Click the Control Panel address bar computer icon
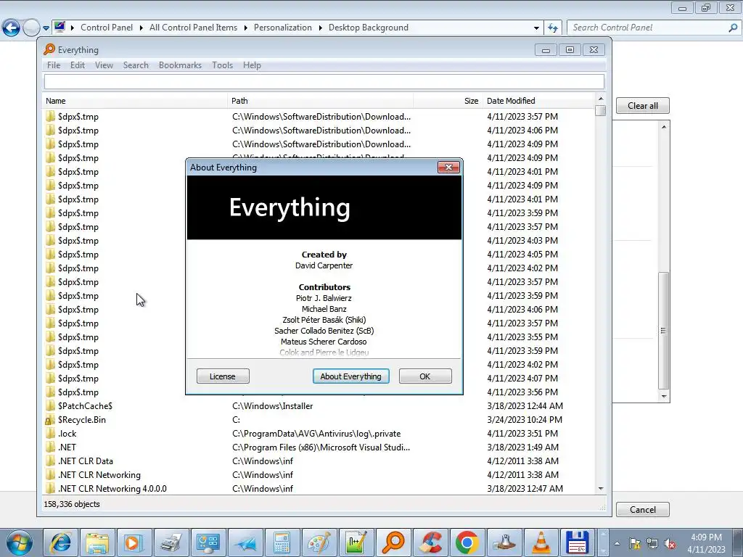The image size is (743, 557). [59, 27]
